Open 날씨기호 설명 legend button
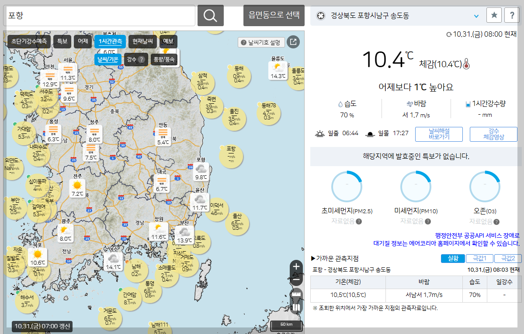 click(x=261, y=42)
